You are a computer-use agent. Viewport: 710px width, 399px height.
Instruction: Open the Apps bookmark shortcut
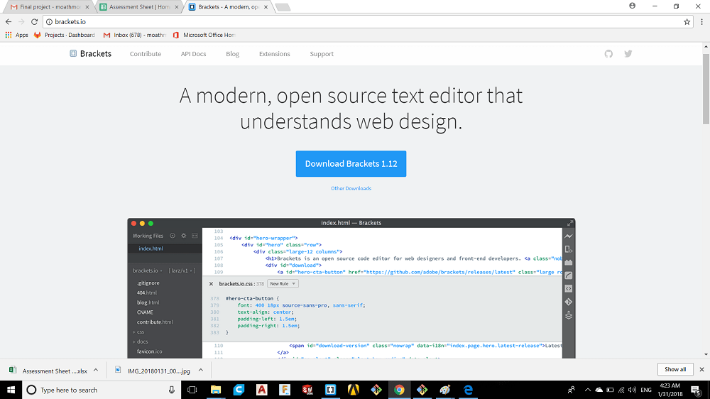pyautogui.click(x=17, y=35)
